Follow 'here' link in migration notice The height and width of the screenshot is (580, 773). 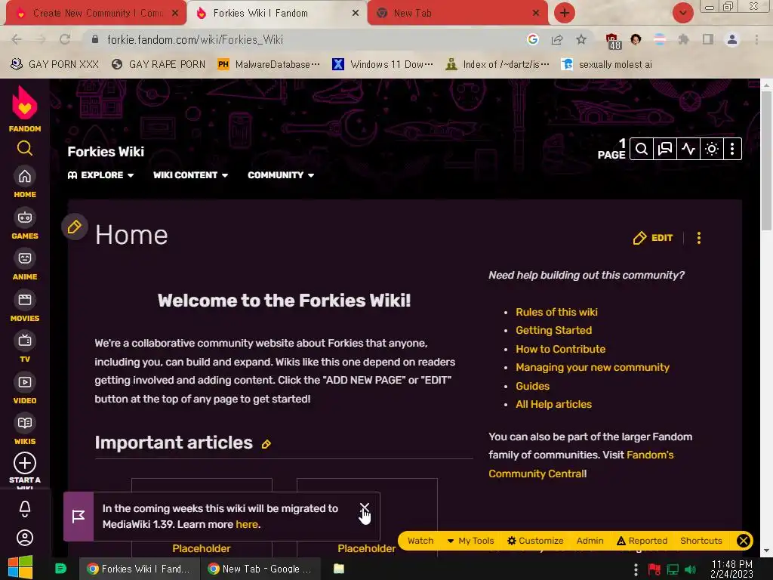(x=247, y=524)
